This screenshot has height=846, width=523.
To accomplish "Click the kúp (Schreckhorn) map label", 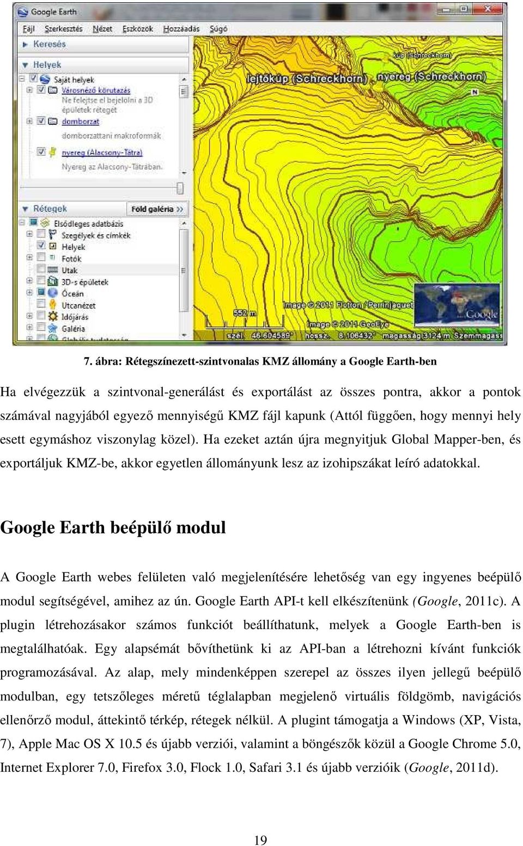I will [x=423, y=55].
